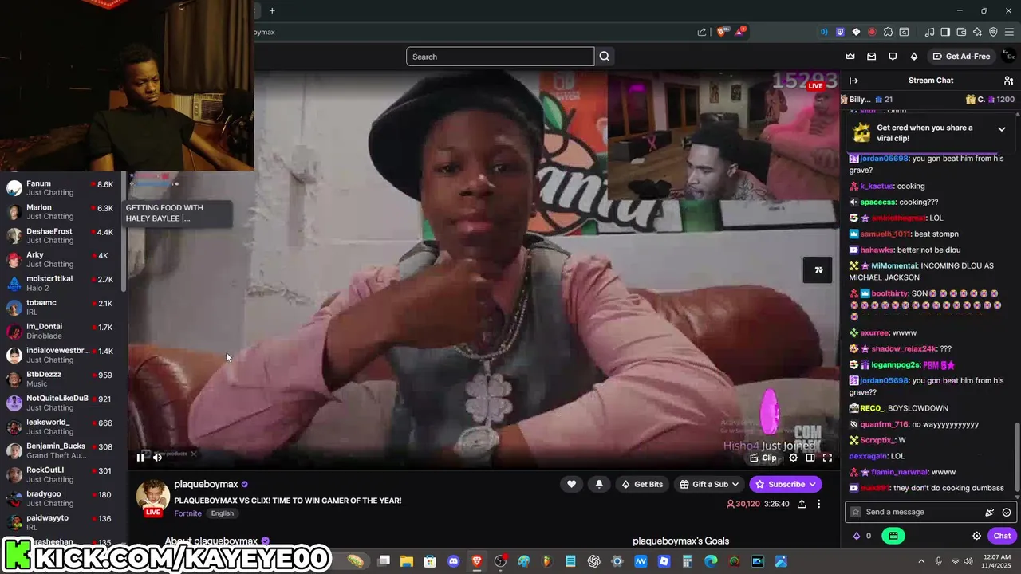The image size is (1021, 574).
Task: Open a new browser tab with plus
Action: coord(272,10)
